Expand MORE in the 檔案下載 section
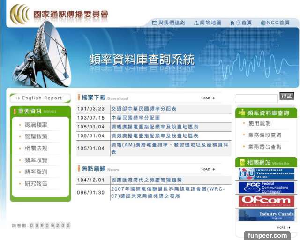Image resolution: width=300 pixels, height=240 pixels. [x=208, y=98]
